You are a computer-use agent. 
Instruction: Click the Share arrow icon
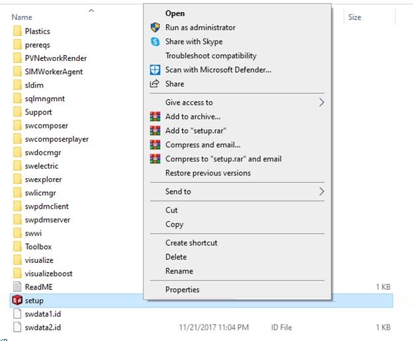coord(155,84)
